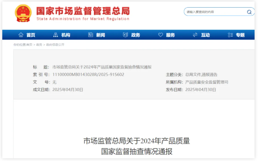This screenshot has height=161, width=258.
Task: Open the 新闻 menu item
Action: [x=101, y=35]
